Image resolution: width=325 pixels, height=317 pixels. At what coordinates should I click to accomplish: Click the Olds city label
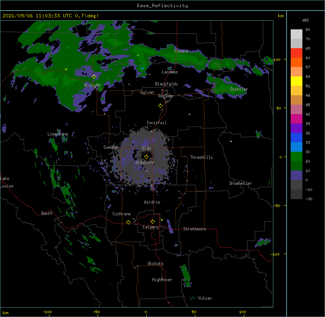(x=146, y=148)
